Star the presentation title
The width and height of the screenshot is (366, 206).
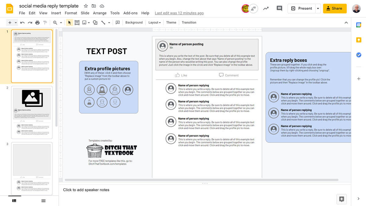86,6
